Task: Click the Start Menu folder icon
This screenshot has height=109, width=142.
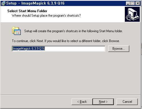Action: coord(16,31)
